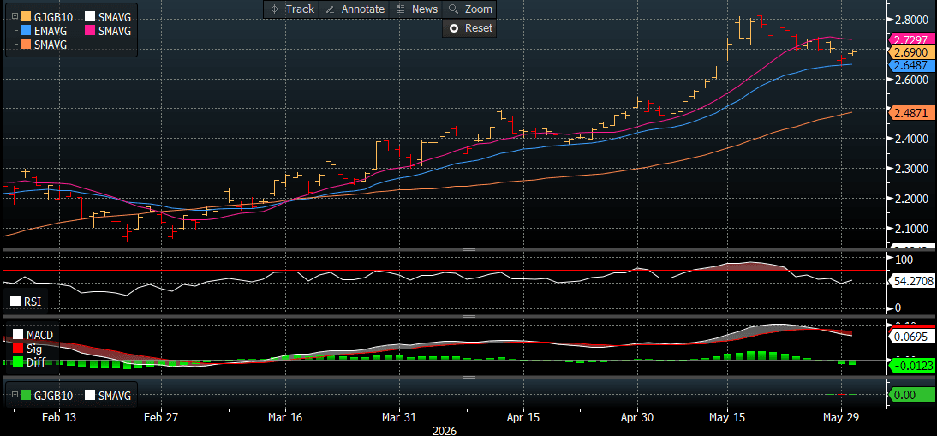Click the Zoom button label

point(479,9)
